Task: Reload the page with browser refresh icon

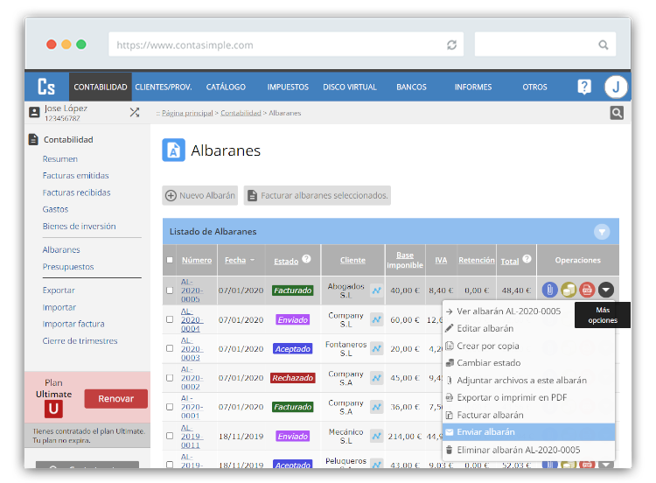Action: [451, 45]
